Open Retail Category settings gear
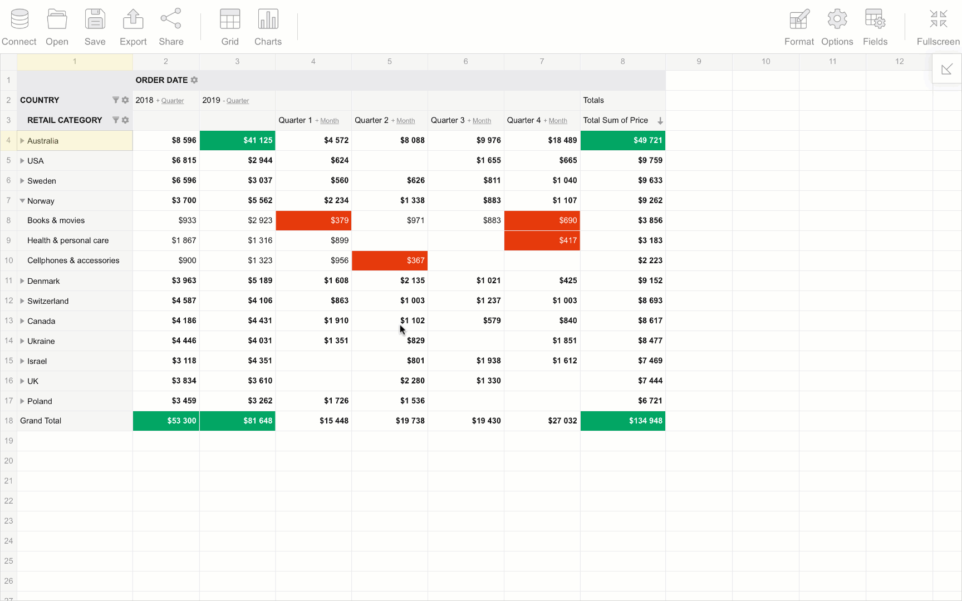This screenshot has height=601, width=962. click(125, 120)
